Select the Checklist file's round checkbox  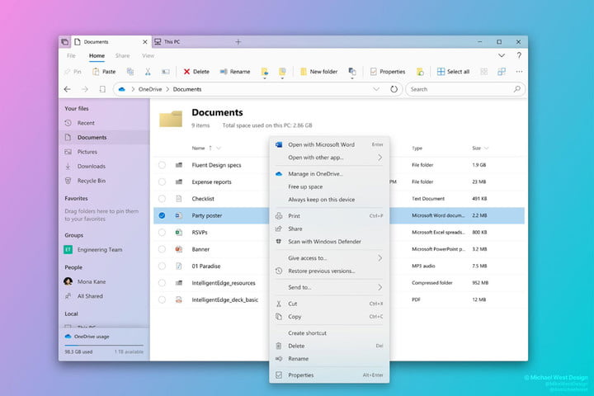click(162, 199)
